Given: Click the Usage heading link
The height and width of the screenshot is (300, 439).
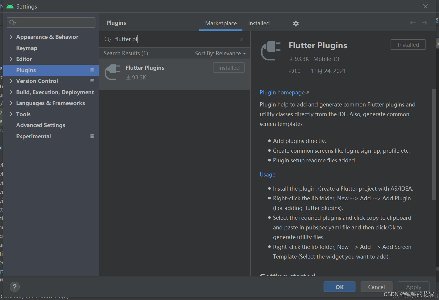Looking at the screenshot, I should (x=268, y=174).
